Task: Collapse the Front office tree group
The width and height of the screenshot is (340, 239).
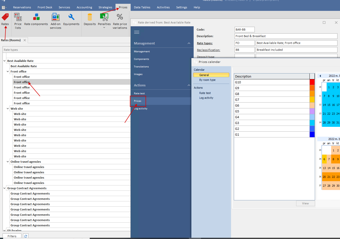Action: (x=8, y=71)
